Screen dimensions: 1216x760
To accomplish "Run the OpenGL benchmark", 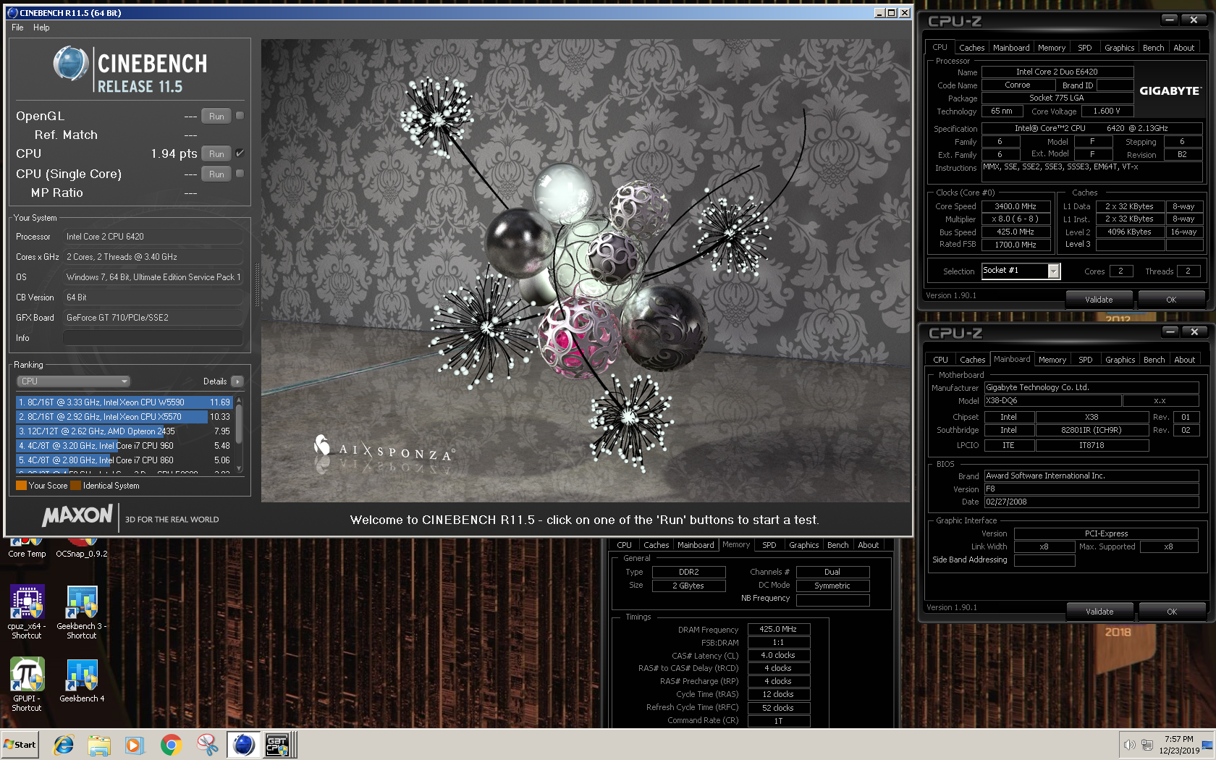I will [216, 116].
